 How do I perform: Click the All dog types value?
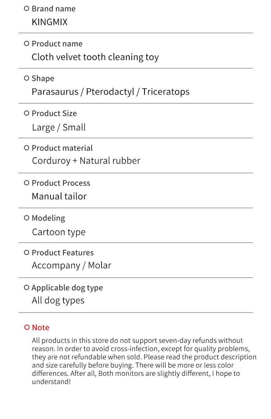[58, 301]
